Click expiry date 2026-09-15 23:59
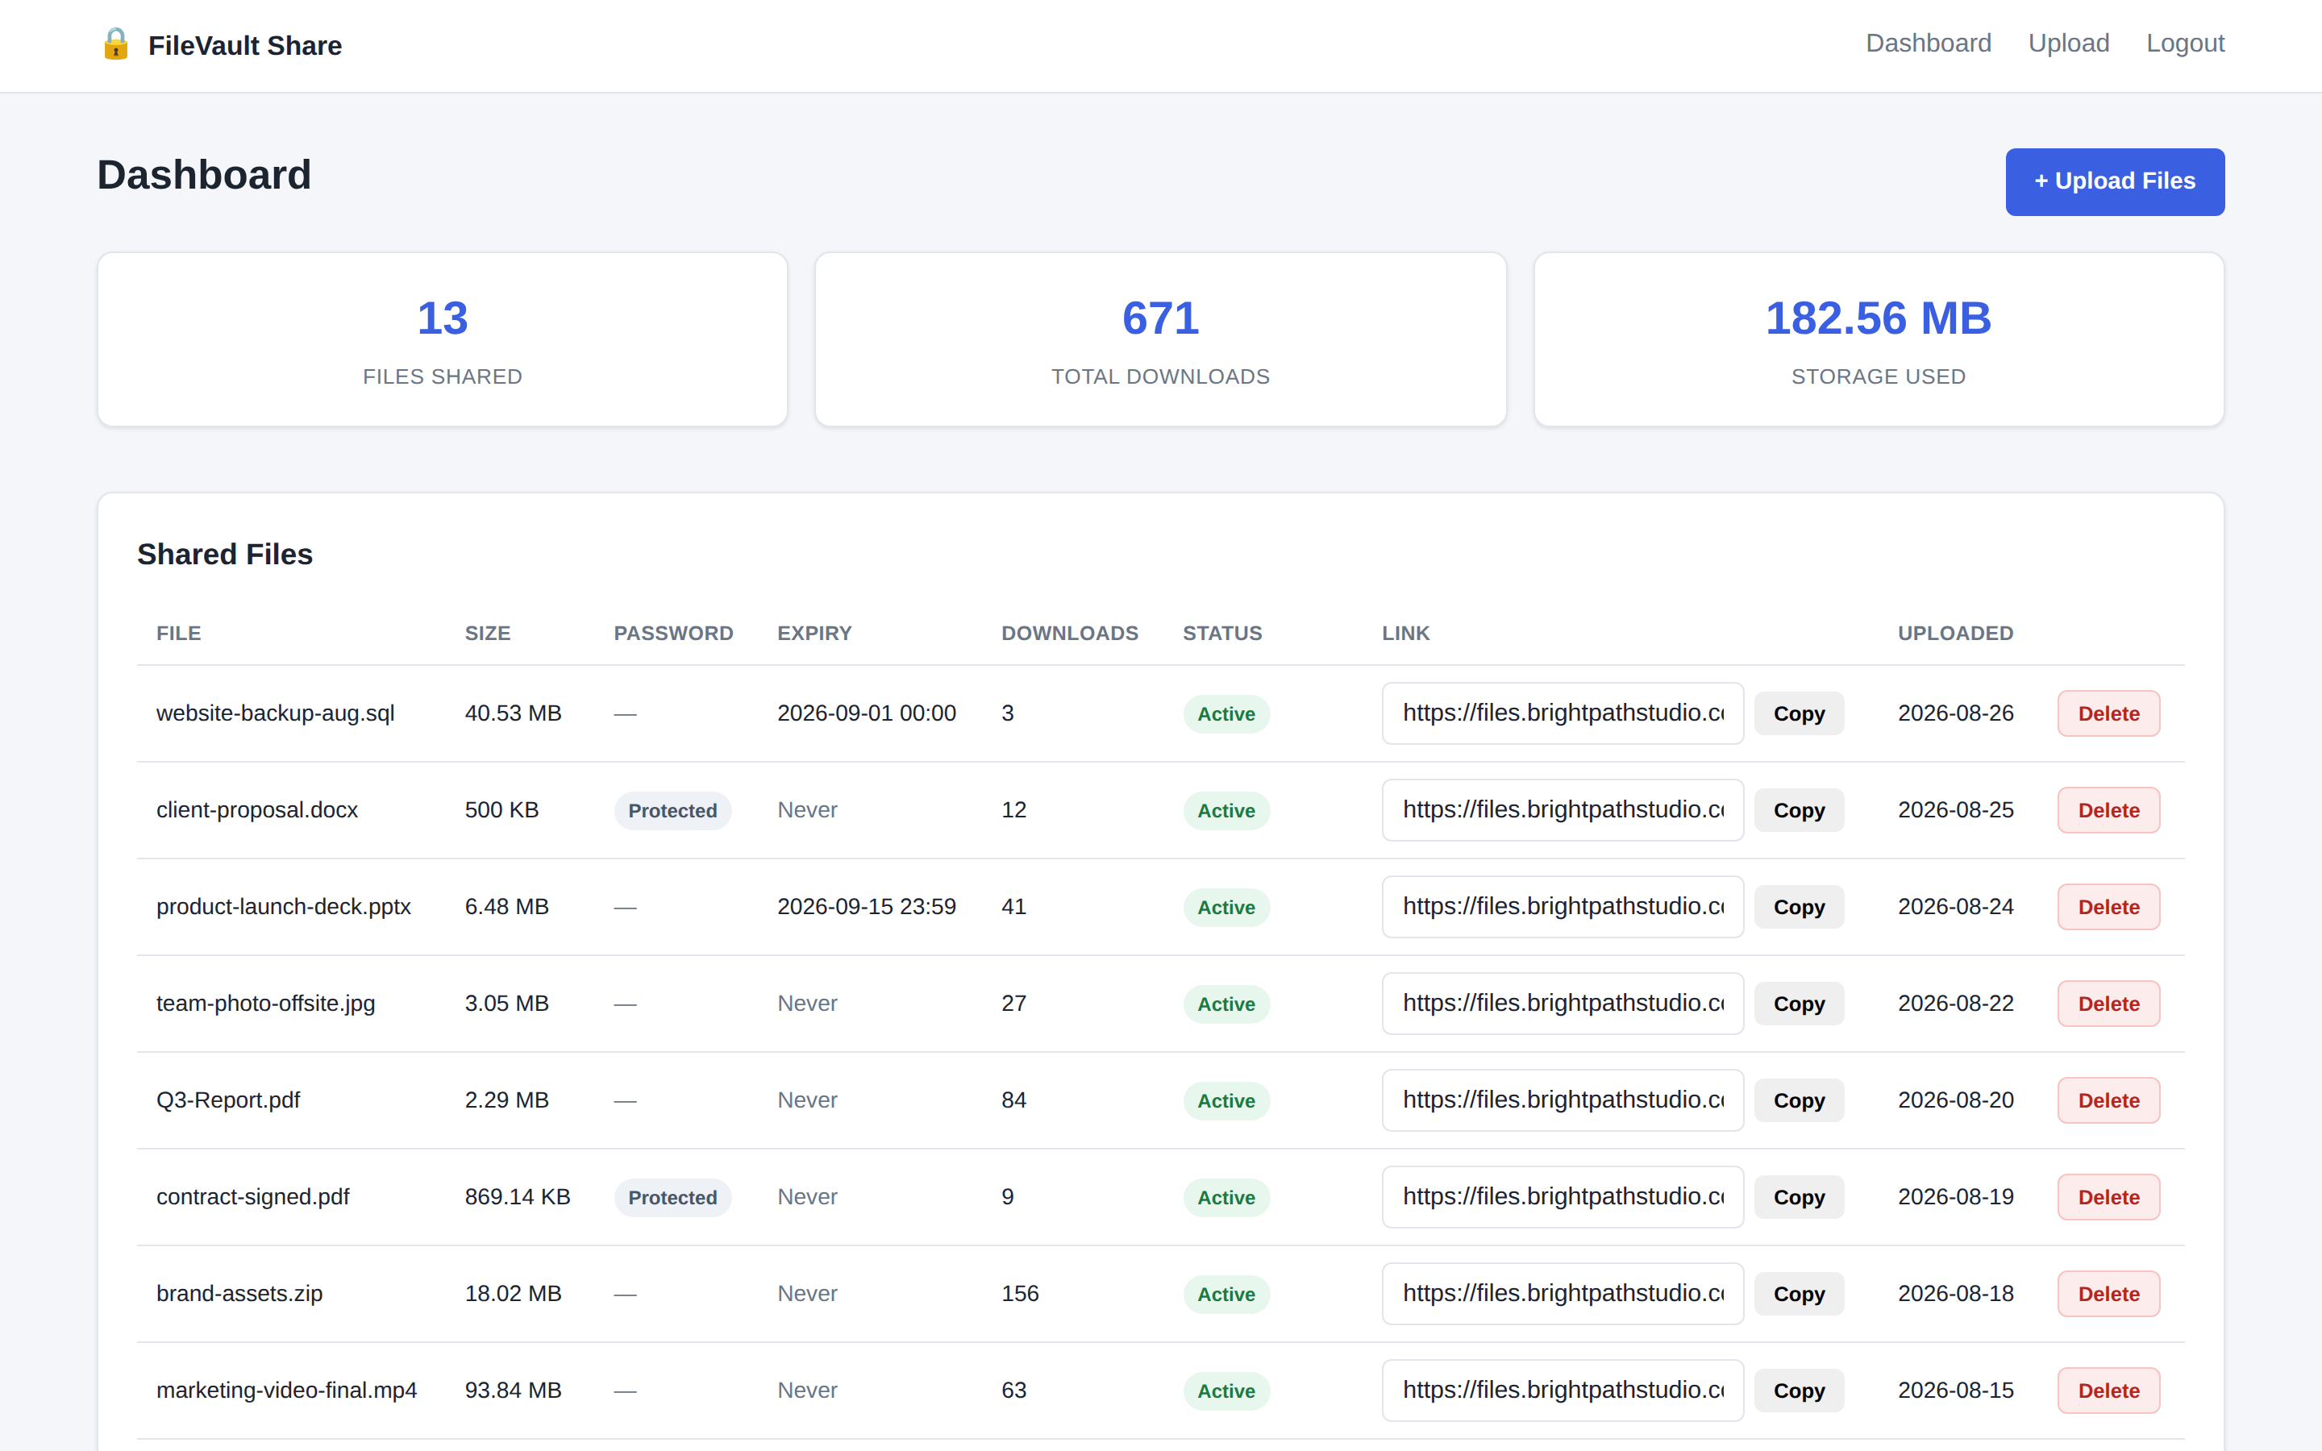 (x=865, y=907)
